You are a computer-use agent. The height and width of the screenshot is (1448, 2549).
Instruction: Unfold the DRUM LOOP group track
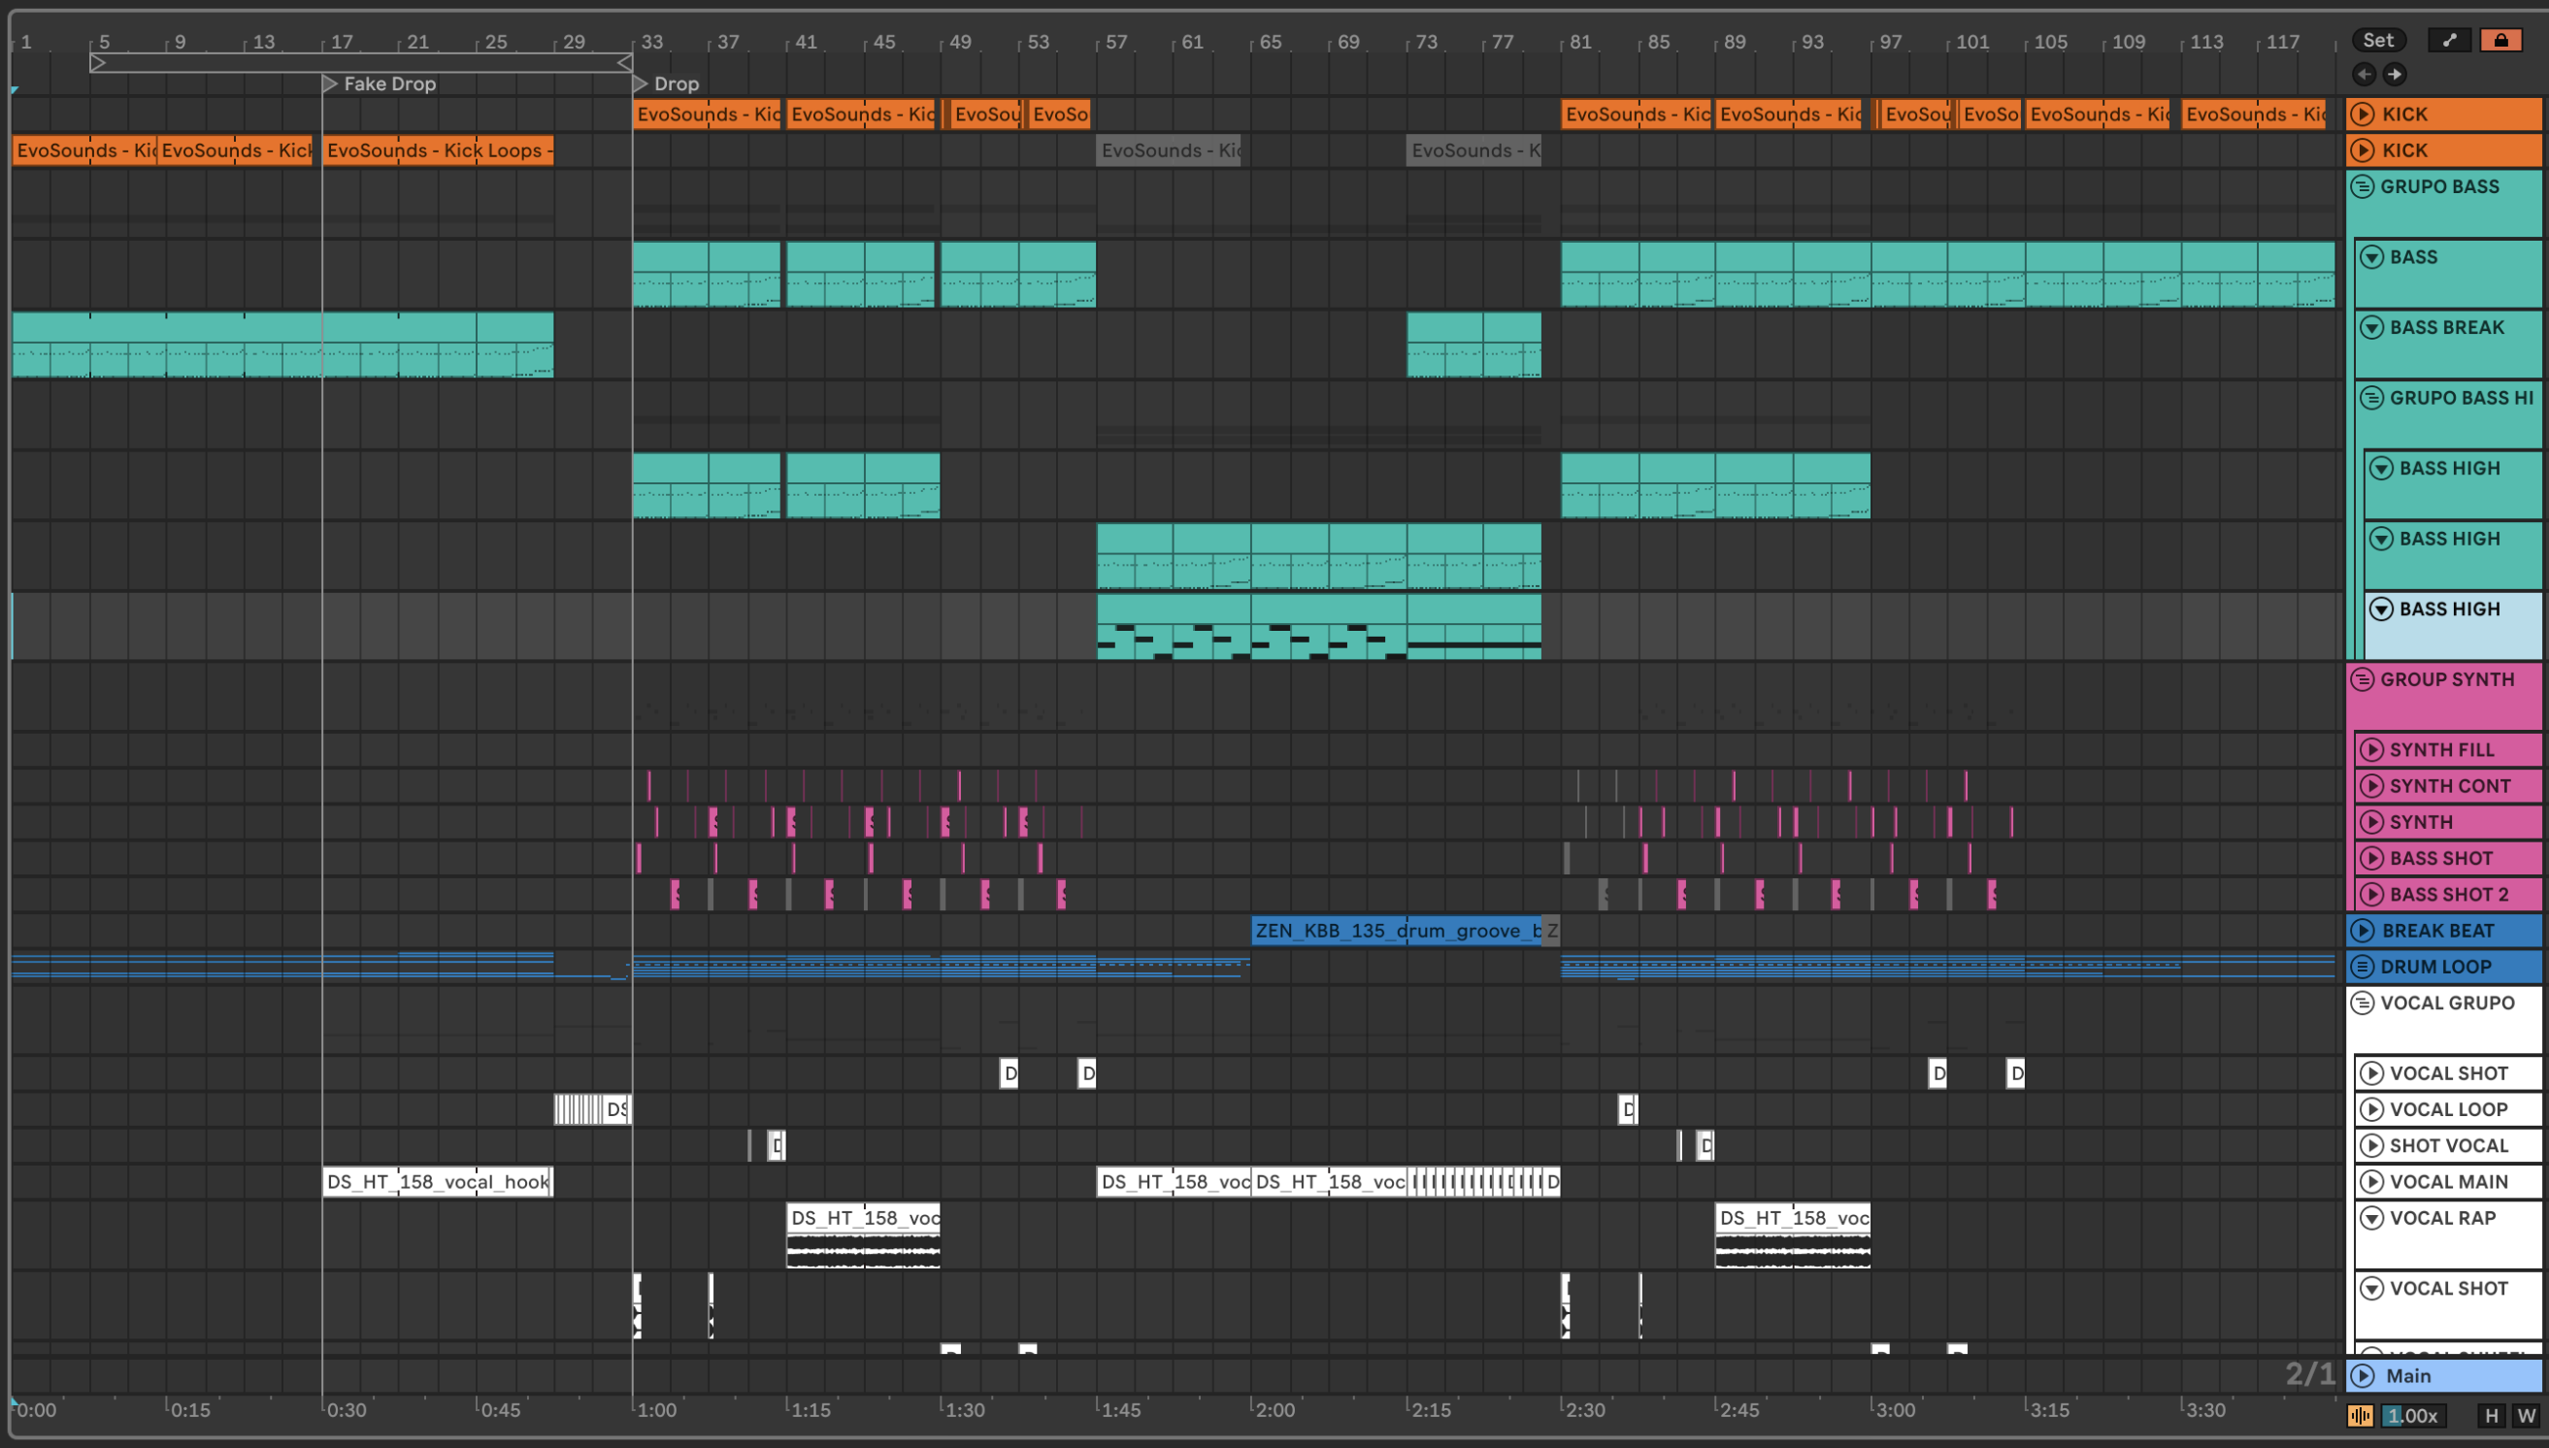(x=2363, y=967)
